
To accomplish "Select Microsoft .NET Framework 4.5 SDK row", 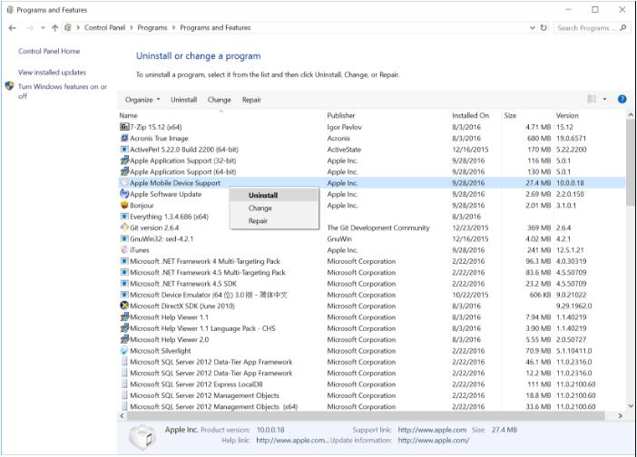I will tap(372, 283).
